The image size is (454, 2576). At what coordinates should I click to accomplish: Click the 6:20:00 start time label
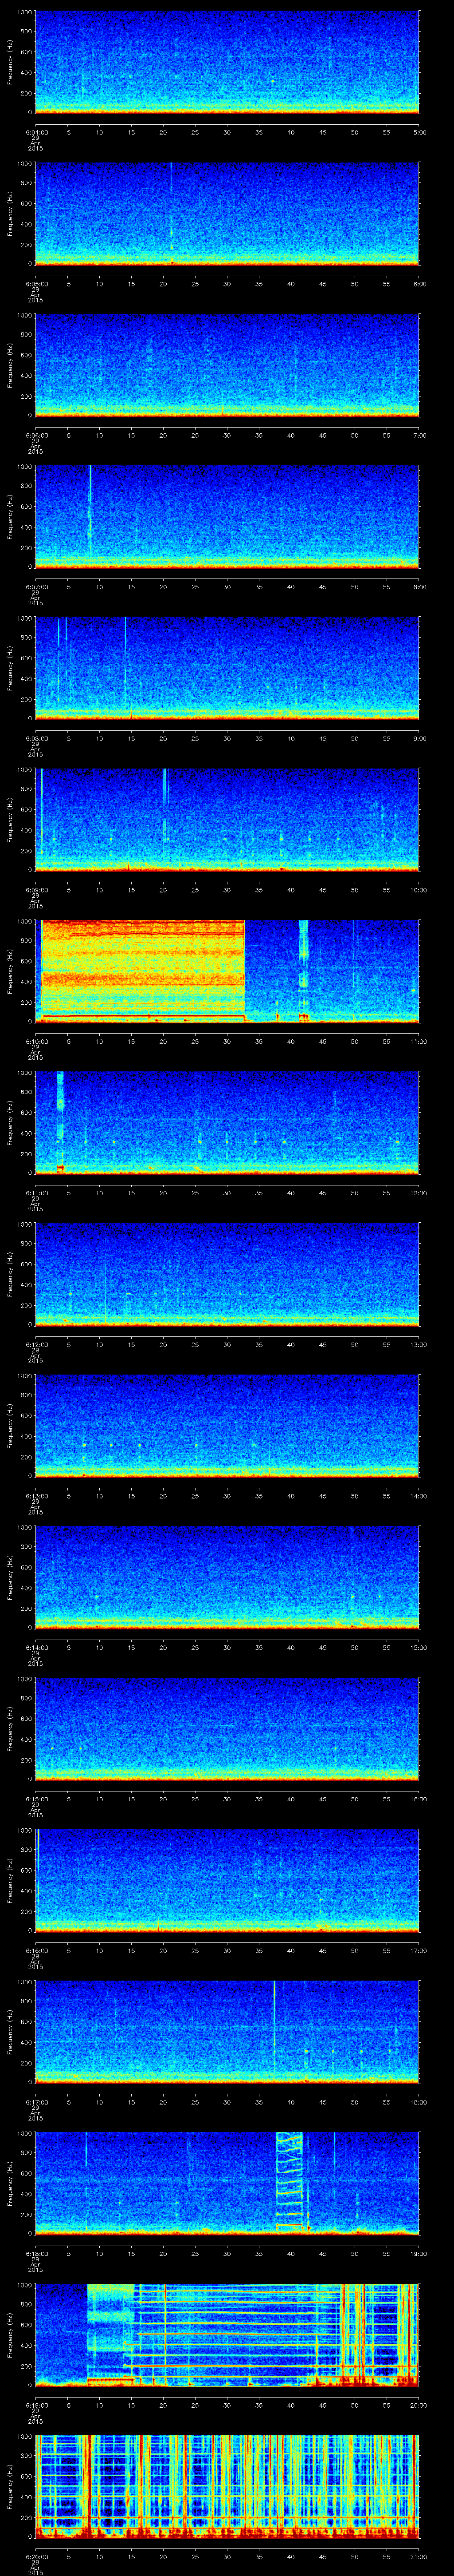coord(36,2556)
